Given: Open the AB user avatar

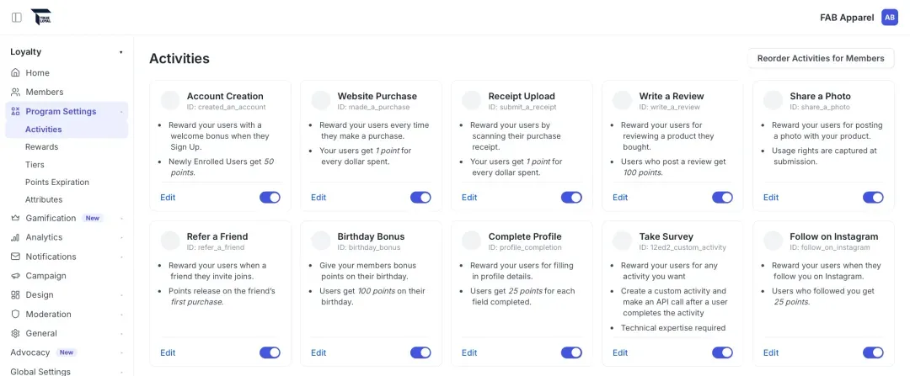Looking at the screenshot, I should pos(889,18).
